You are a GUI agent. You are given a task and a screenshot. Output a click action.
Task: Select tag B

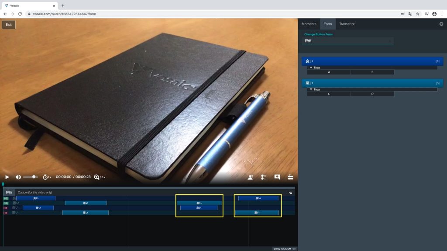pos(372,72)
